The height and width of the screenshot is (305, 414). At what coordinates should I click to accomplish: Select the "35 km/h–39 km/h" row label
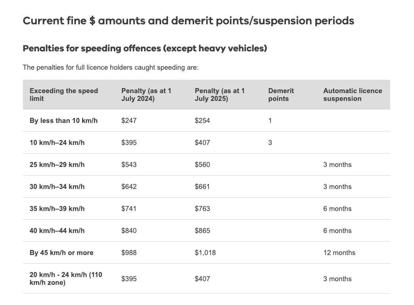coord(57,209)
